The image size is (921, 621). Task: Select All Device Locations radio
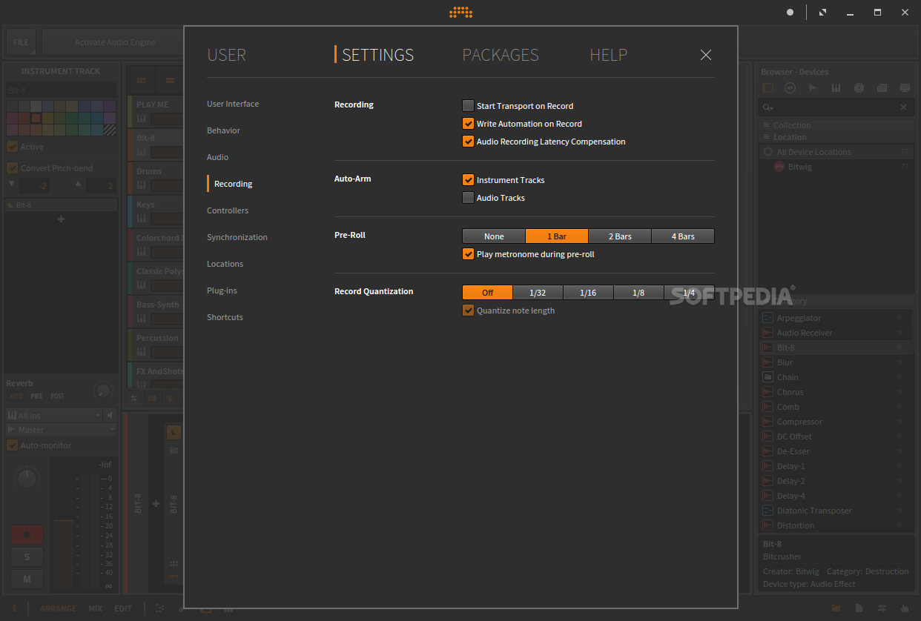pyautogui.click(x=767, y=152)
